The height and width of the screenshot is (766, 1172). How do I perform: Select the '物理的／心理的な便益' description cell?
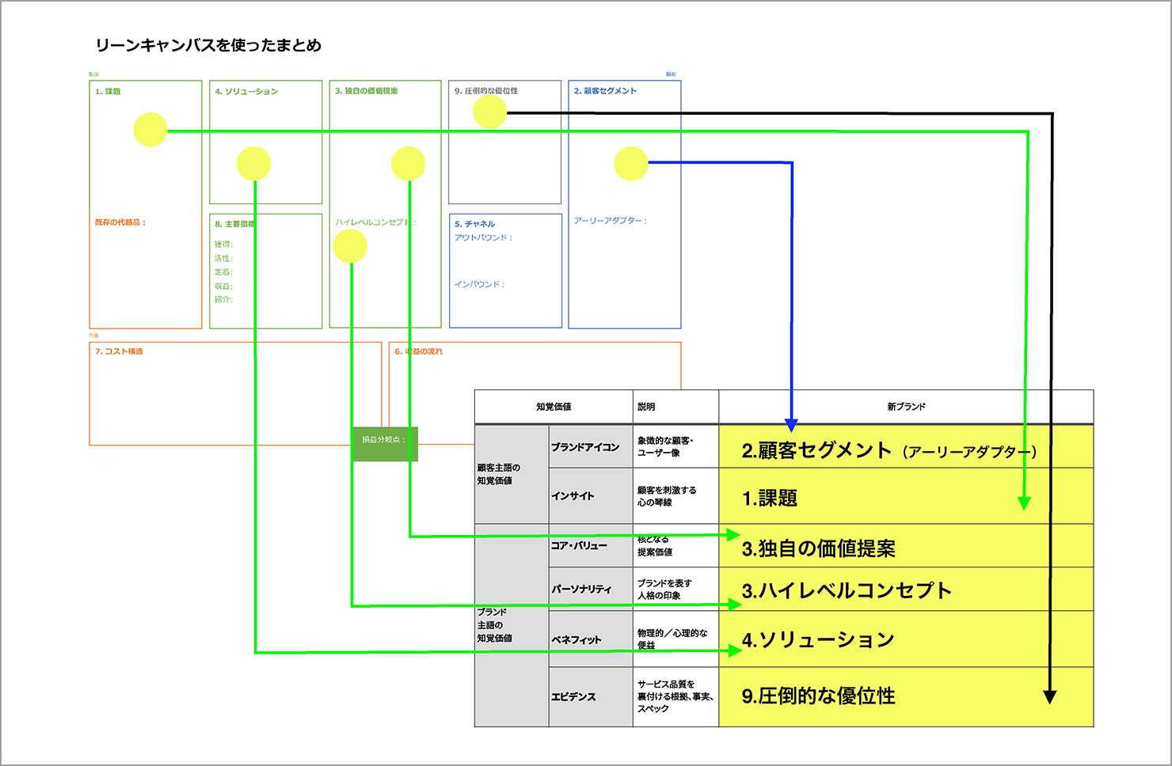pyautogui.click(x=675, y=639)
